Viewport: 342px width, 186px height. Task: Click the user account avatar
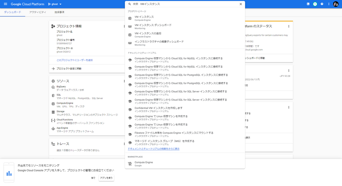[336, 4]
